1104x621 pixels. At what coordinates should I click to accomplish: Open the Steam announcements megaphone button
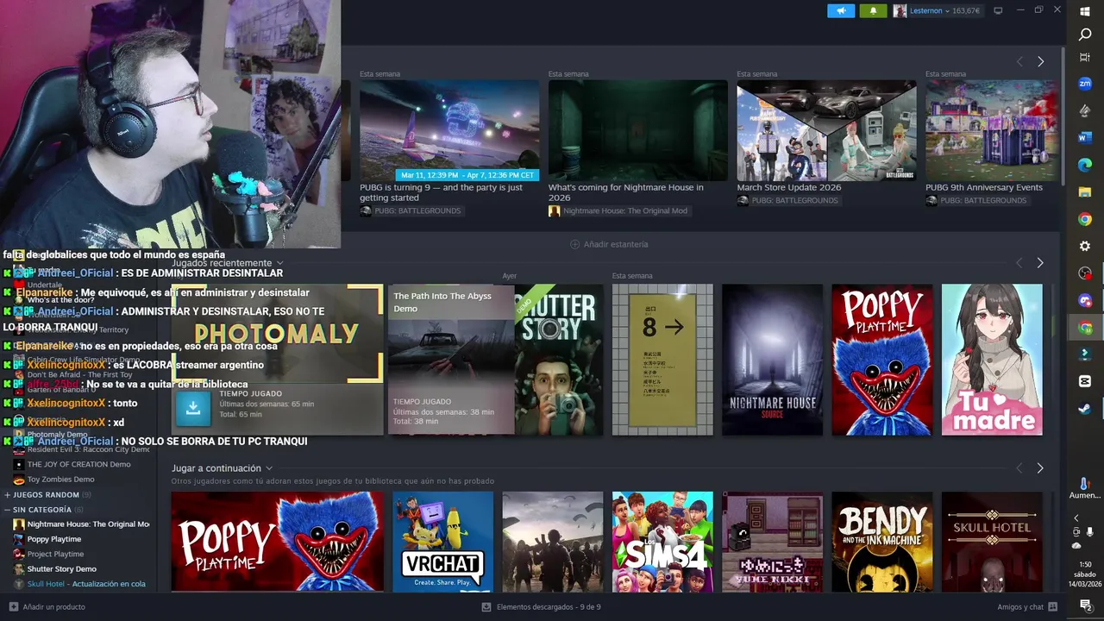[x=841, y=10]
